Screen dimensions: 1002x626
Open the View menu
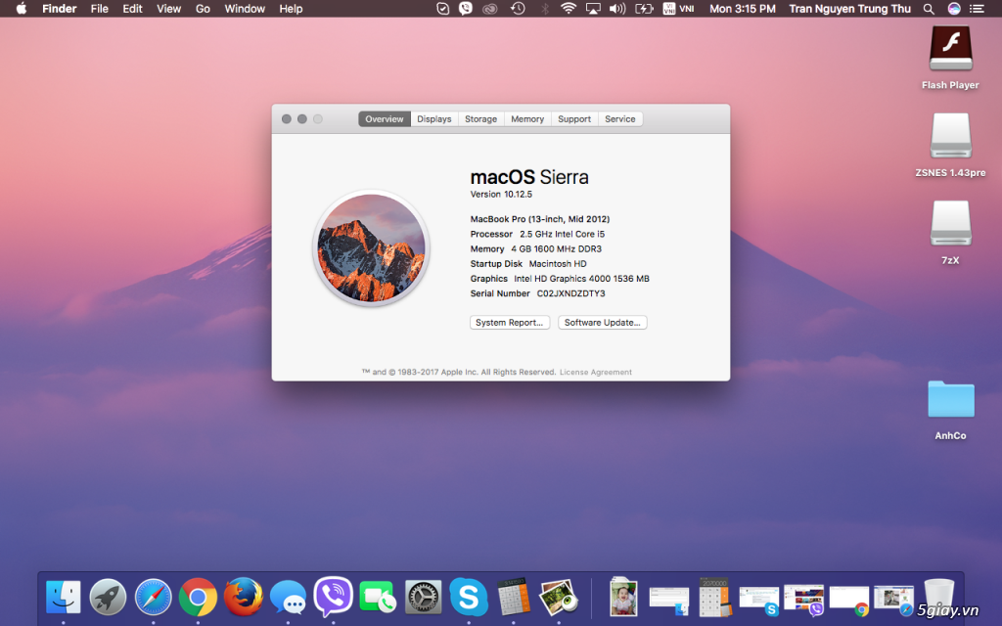point(168,9)
